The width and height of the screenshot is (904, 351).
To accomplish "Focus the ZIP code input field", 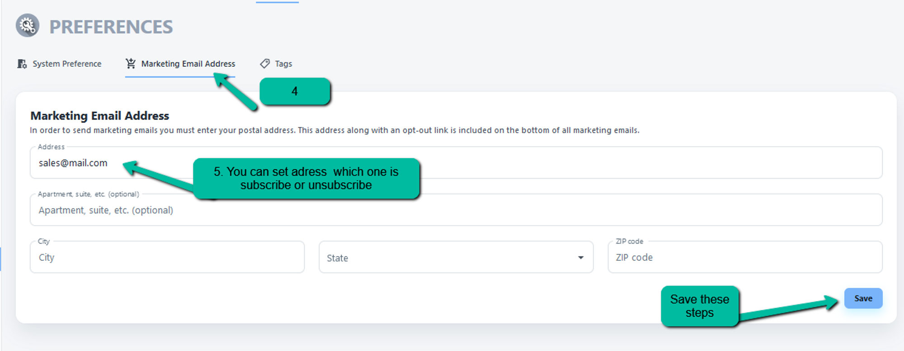I will pos(744,258).
